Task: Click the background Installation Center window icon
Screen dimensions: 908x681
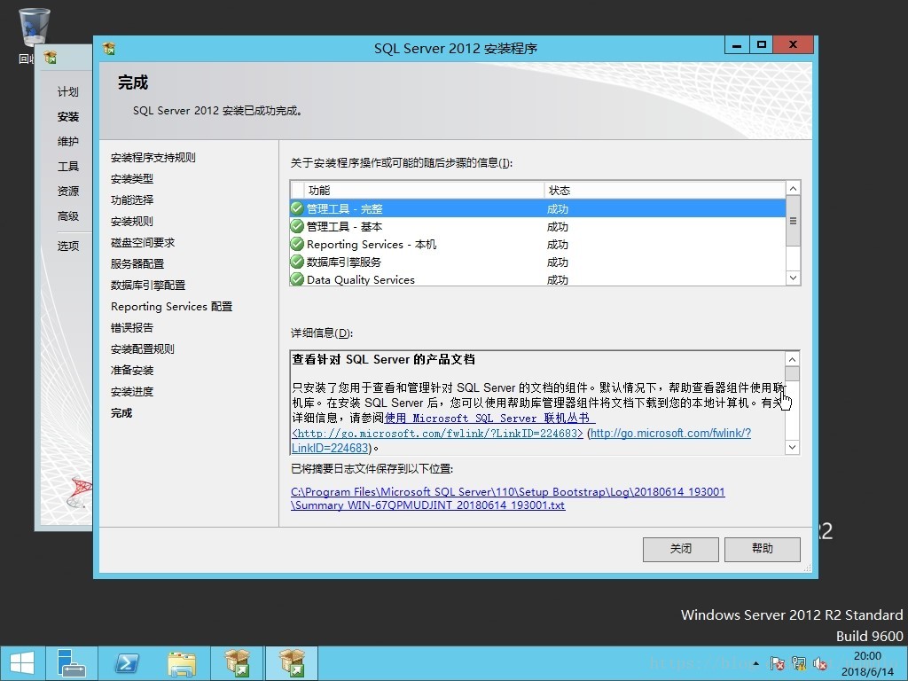Action: [x=51, y=57]
